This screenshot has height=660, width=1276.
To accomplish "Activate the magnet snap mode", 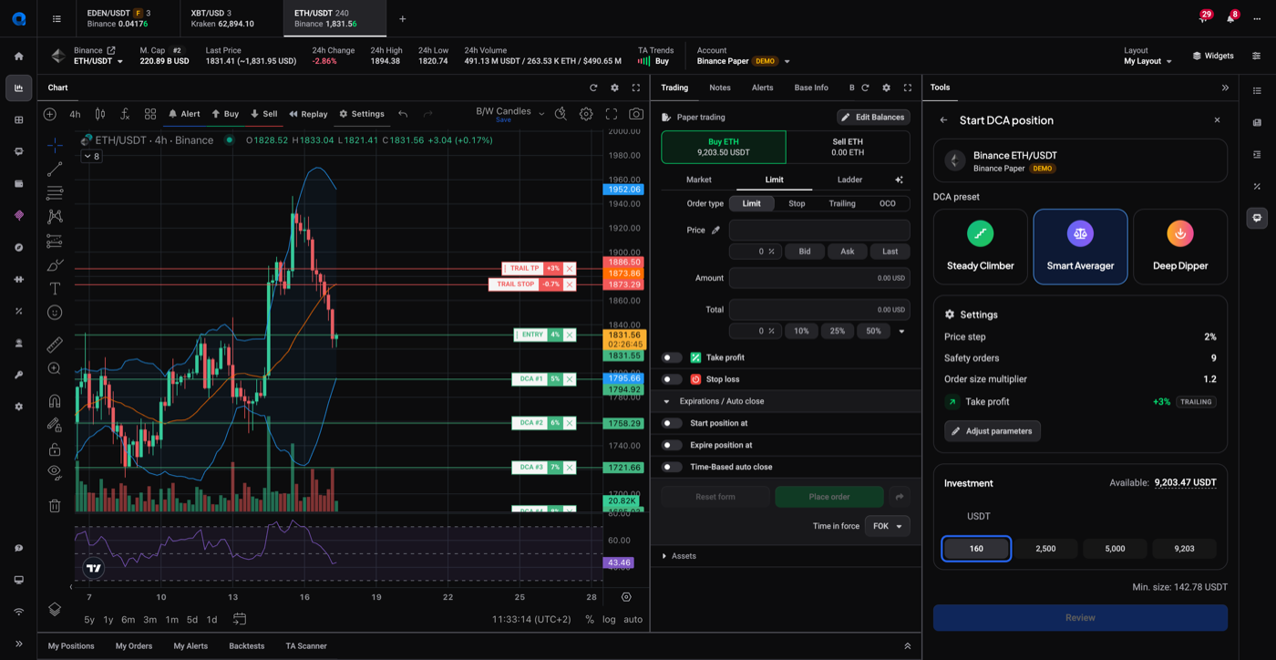I will tap(55, 401).
